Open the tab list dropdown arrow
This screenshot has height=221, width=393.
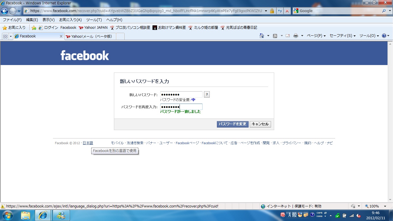point(11,36)
